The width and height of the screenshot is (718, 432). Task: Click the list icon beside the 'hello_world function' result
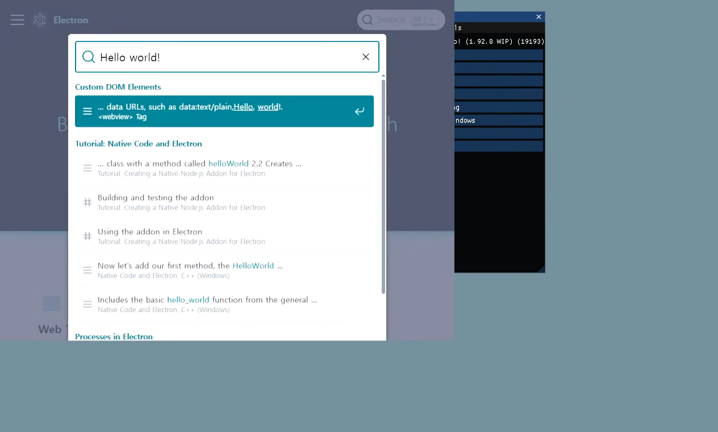pos(87,305)
